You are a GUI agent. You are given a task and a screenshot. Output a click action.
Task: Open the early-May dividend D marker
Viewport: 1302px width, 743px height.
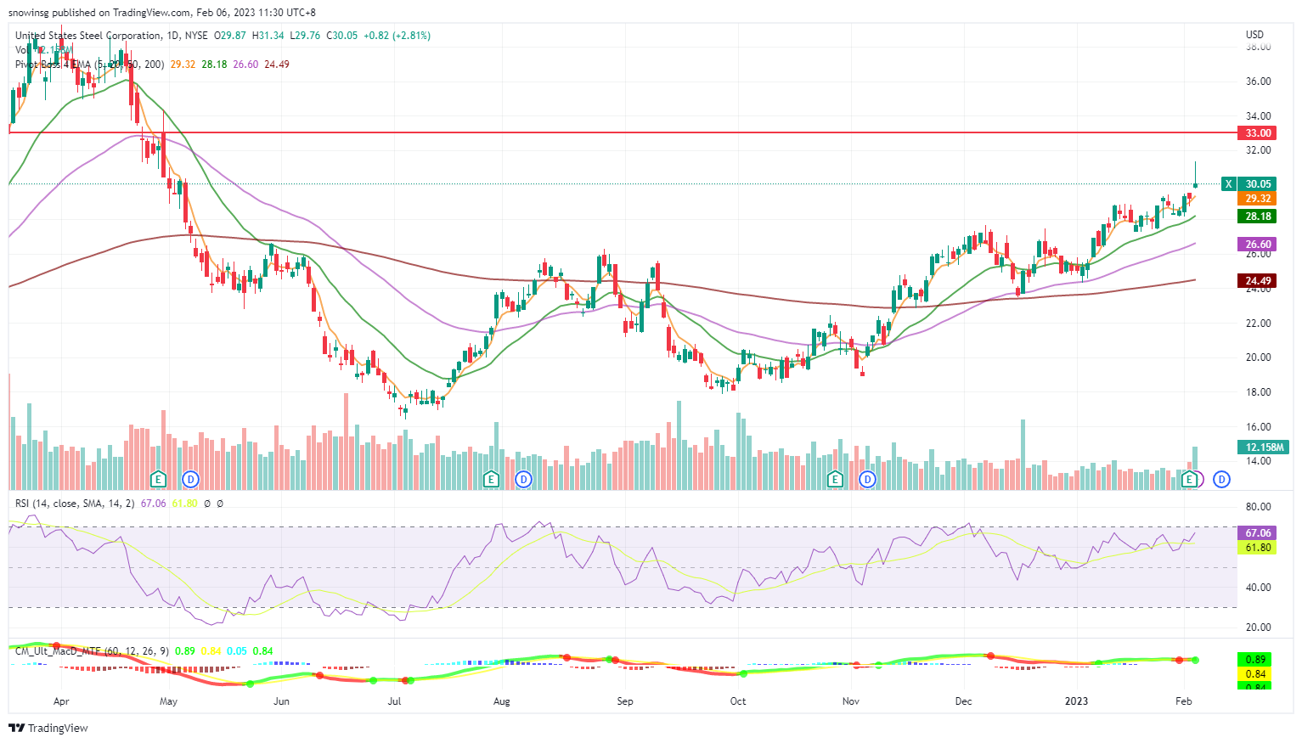(x=191, y=480)
